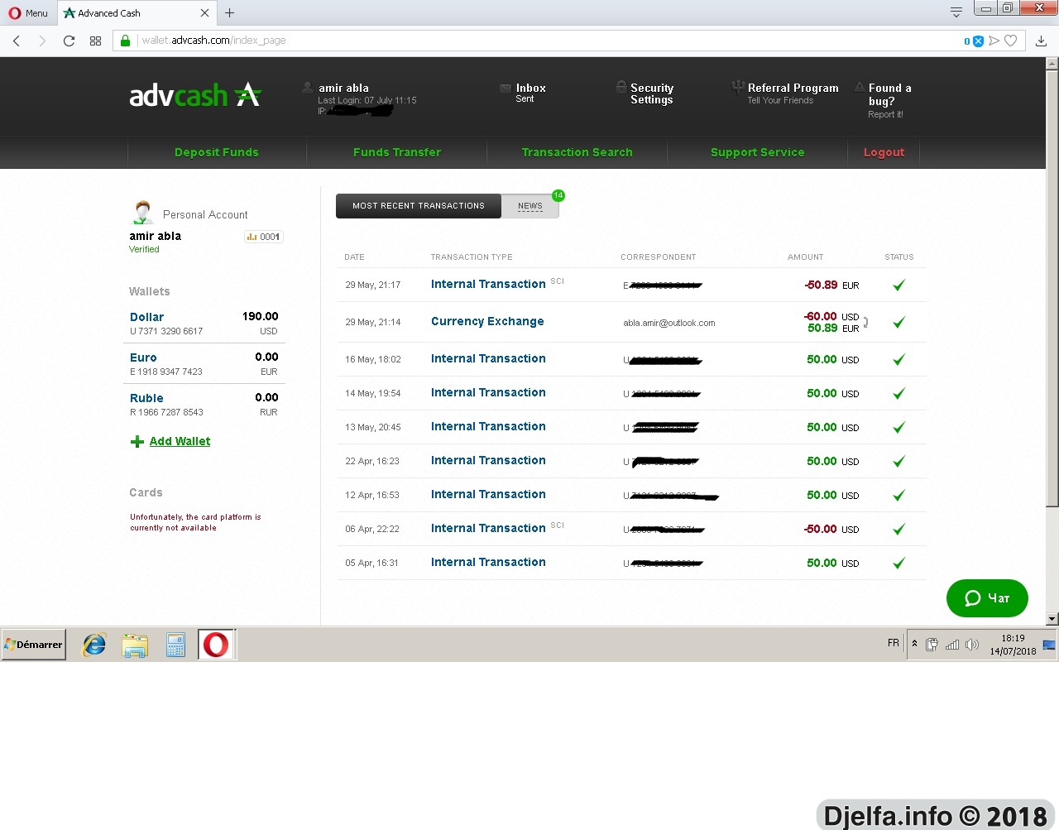Viewport: 1059px width, 830px height.
Task: Open calculator from taskbar
Action: click(175, 645)
